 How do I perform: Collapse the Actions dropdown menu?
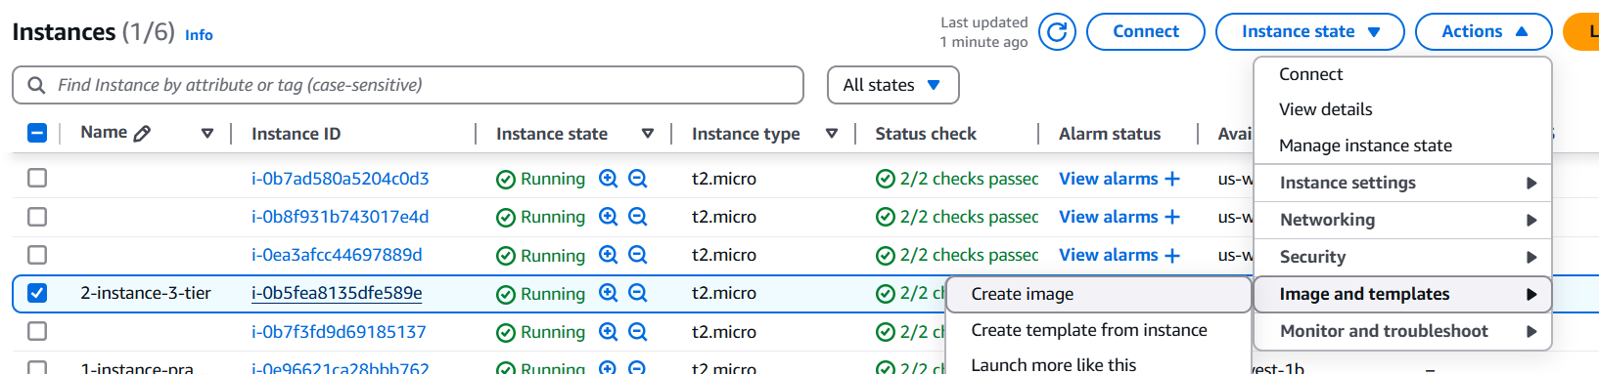(1484, 31)
